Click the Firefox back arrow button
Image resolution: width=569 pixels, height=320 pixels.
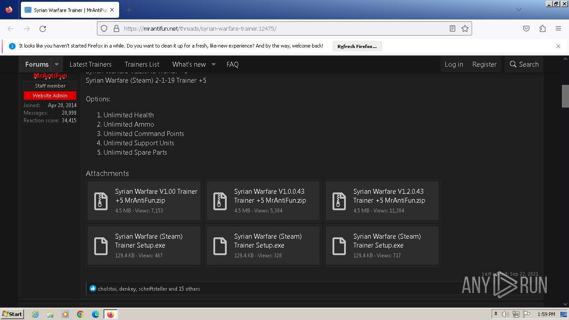(11, 28)
